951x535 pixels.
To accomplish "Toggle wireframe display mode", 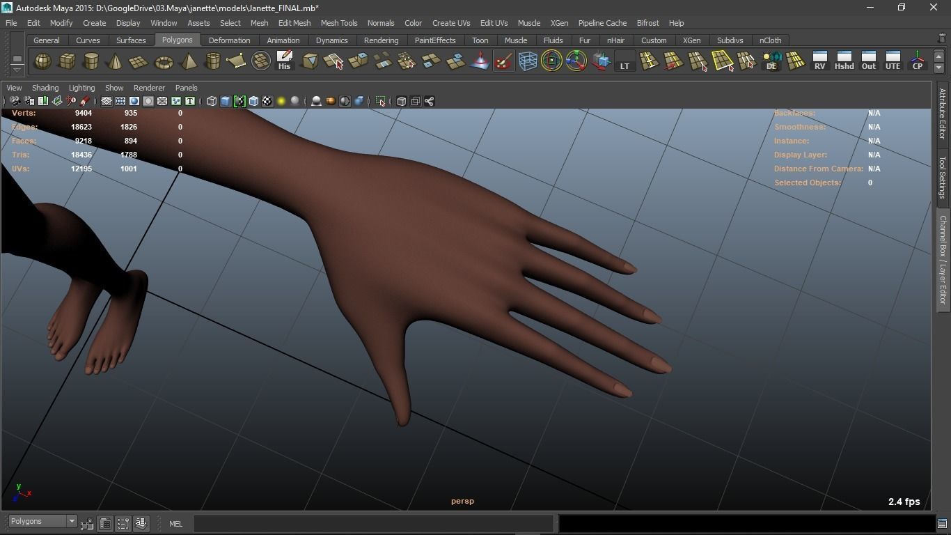I will [x=212, y=102].
